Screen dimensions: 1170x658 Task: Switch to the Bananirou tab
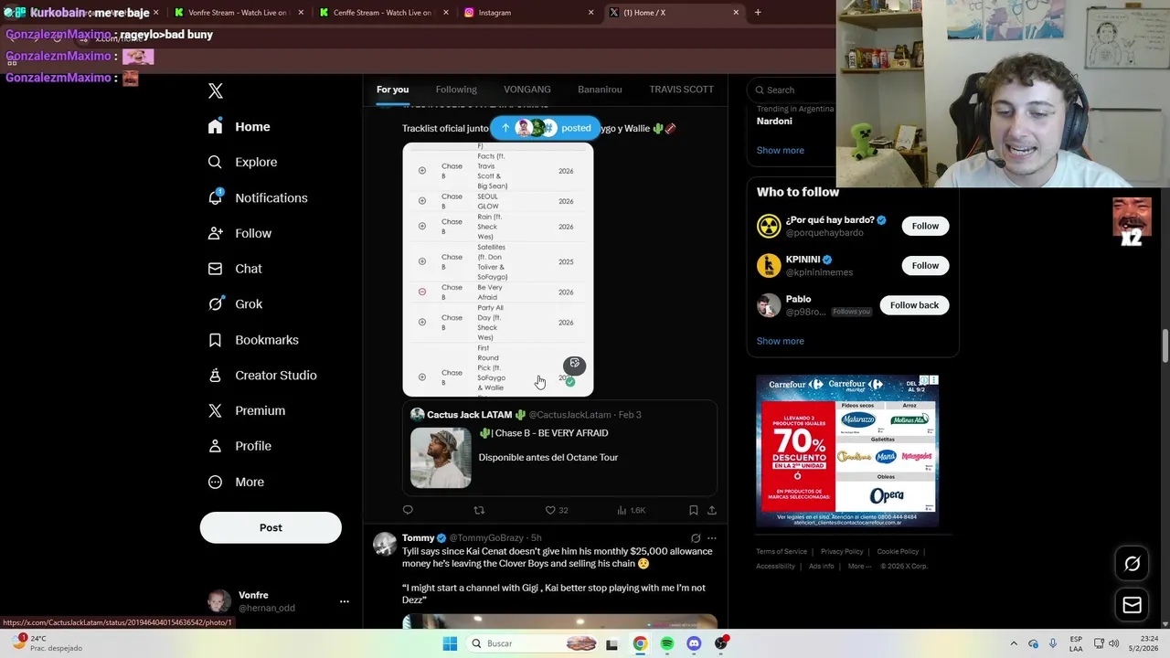(600, 90)
